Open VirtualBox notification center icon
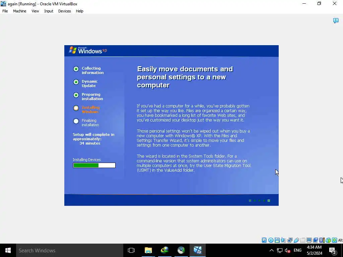The width and height of the screenshot is (343, 257). click(x=336, y=20)
